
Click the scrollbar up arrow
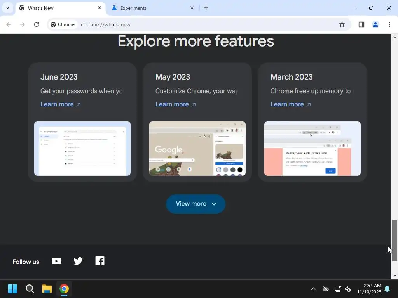(395, 37)
